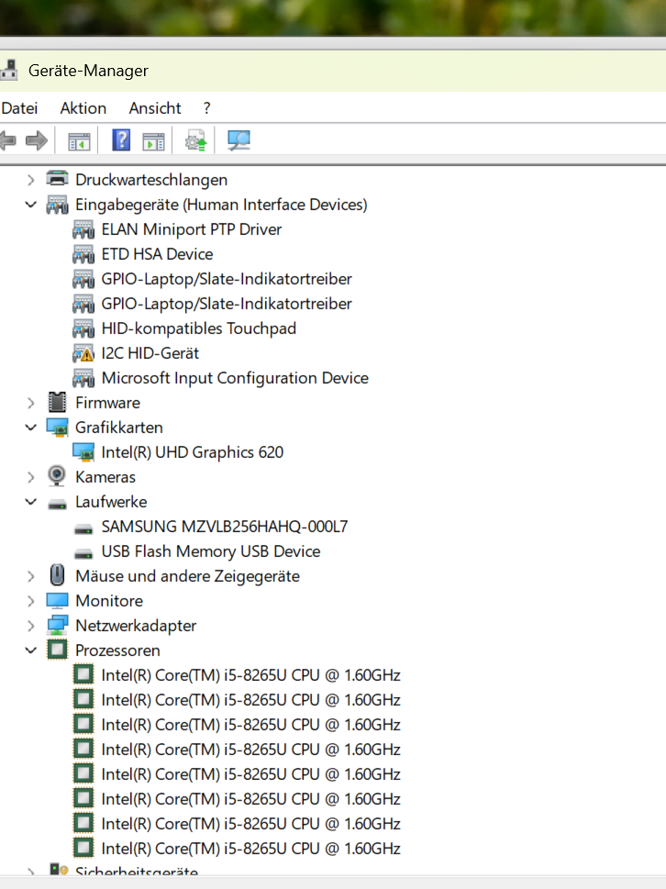Open the Ansicht menu
The height and width of the screenshot is (889, 666).
155,107
